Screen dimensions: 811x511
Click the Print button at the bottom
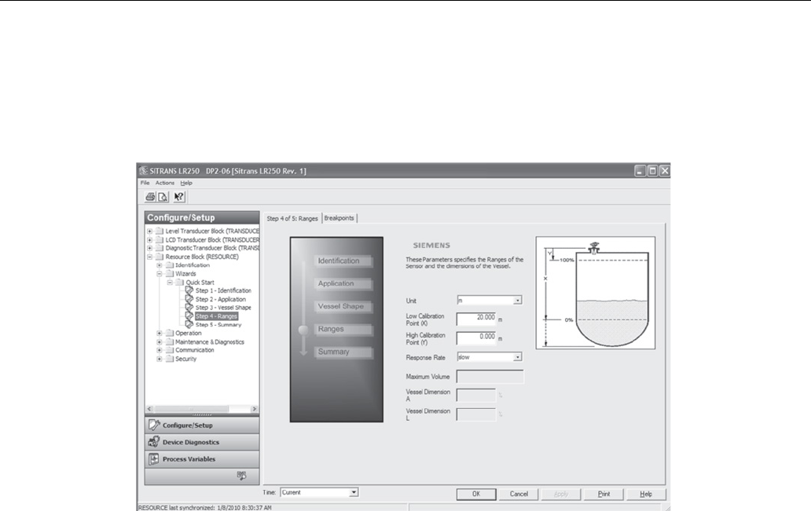tap(604, 494)
